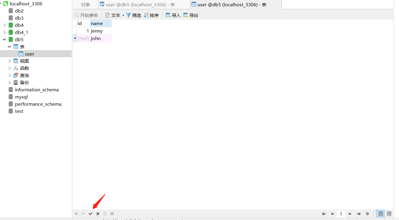Open the 文本 dropdown
This screenshot has width=399, height=220.
(x=115, y=15)
